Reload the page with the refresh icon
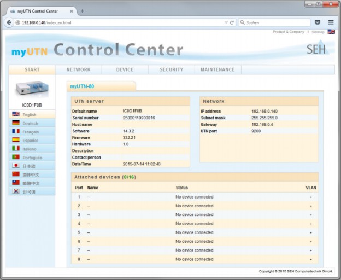The height and width of the screenshot is (280, 341). point(232,23)
